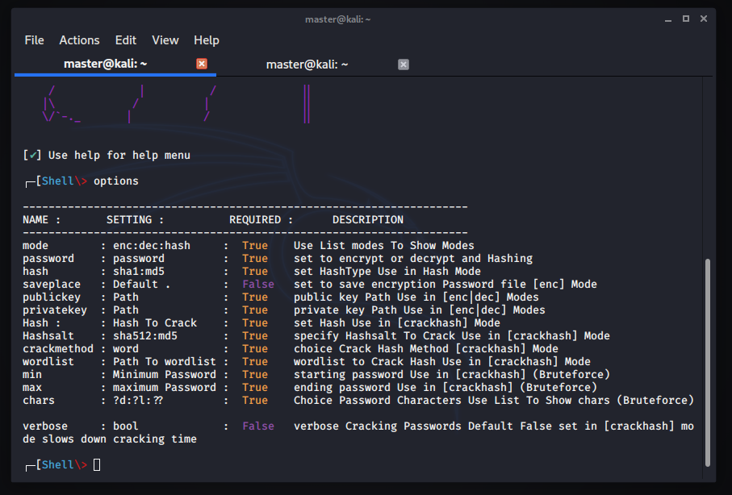Screen dimensions: 732x495
Task: Click the 'Minimum Password' setting value
Action: coord(165,375)
